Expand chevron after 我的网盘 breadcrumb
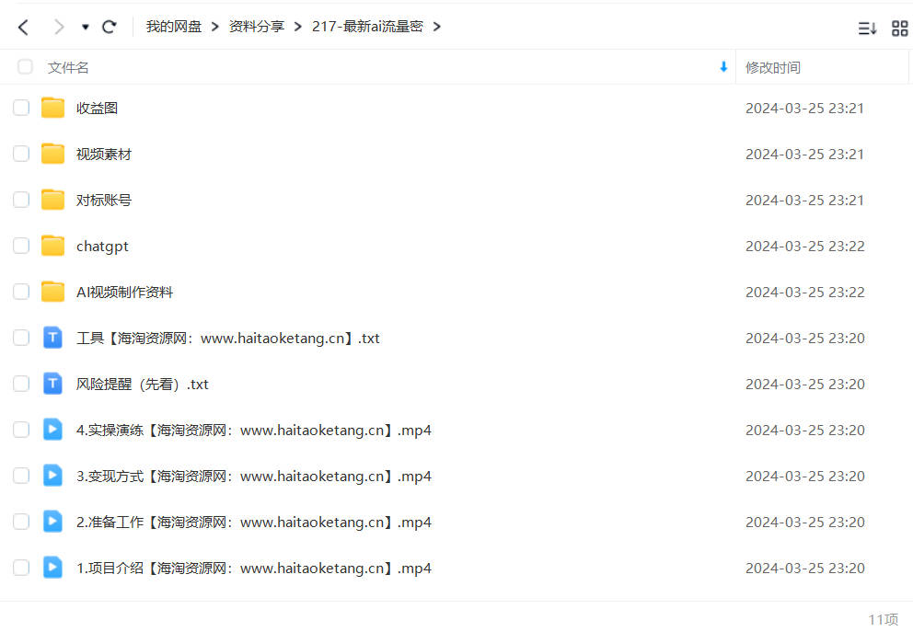913x632 pixels. 214,27
